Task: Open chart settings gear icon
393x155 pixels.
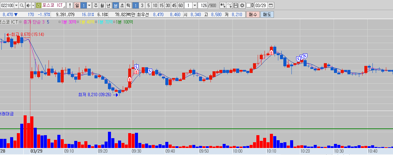Action: pos(242,5)
